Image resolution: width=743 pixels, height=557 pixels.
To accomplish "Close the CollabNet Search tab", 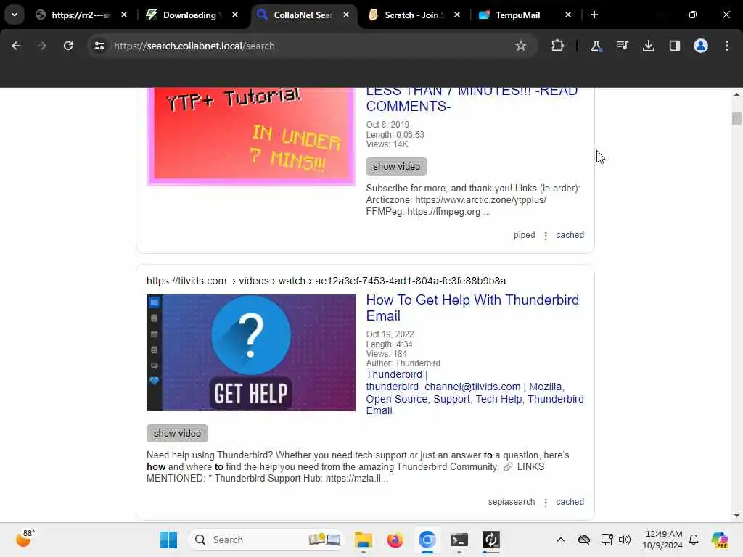I will click(346, 15).
